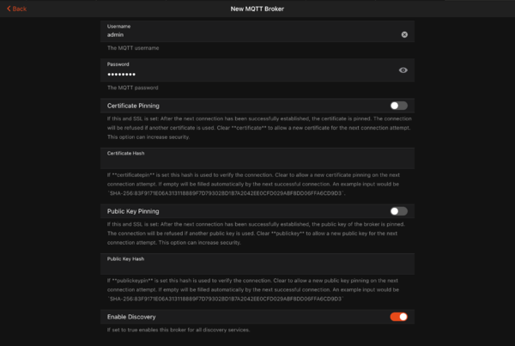This screenshot has width=515, height=346.
Task: Click "The MQTT password" helper text
Action: pyautogui.click(x=130, y=88)
